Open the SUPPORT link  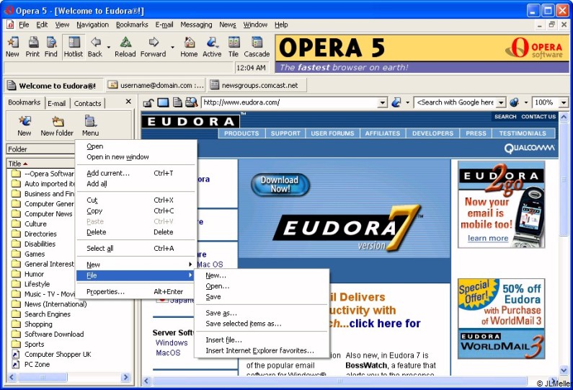285,133
